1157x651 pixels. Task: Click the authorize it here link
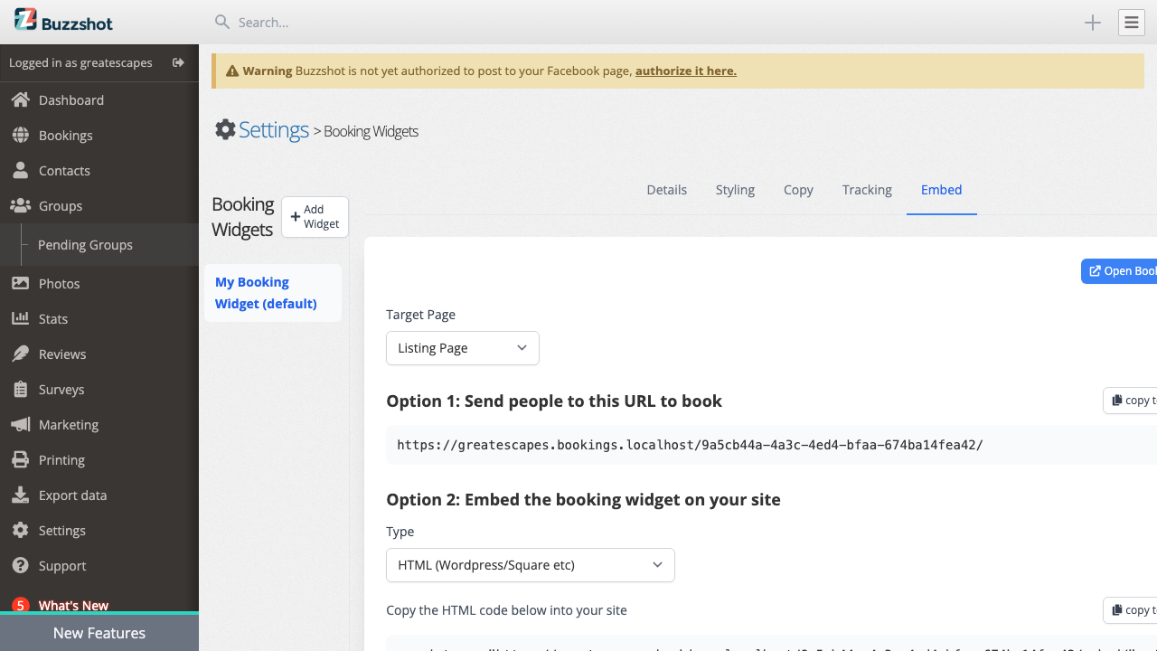click(x=685, y=70)
